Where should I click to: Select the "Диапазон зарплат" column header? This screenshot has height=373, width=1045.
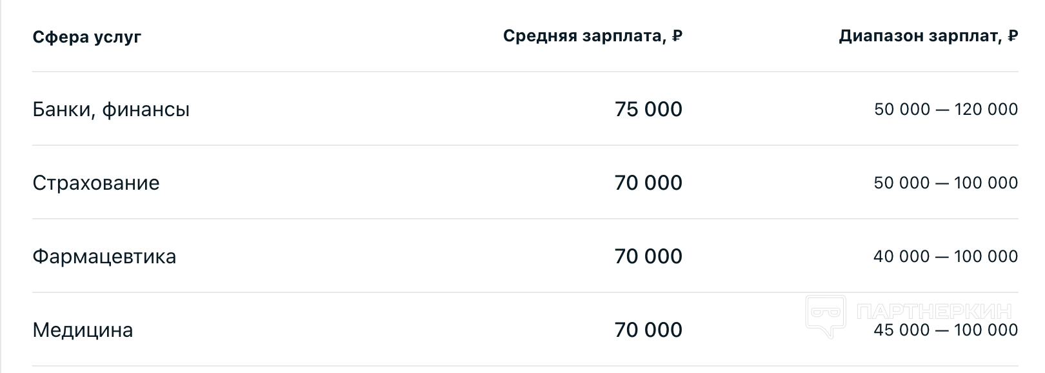click(x=919, y=35)
